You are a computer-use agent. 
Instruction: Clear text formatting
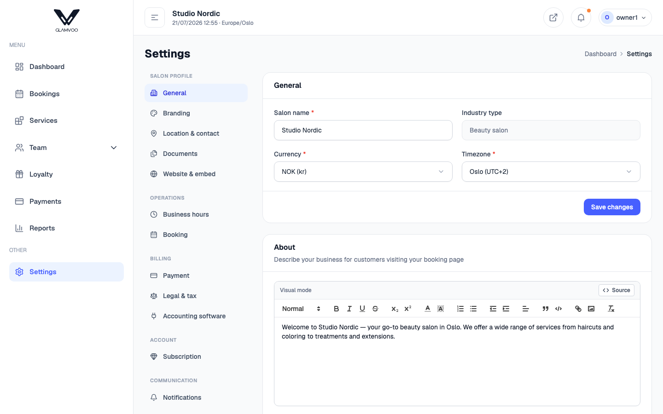click(x=611, y=309)
